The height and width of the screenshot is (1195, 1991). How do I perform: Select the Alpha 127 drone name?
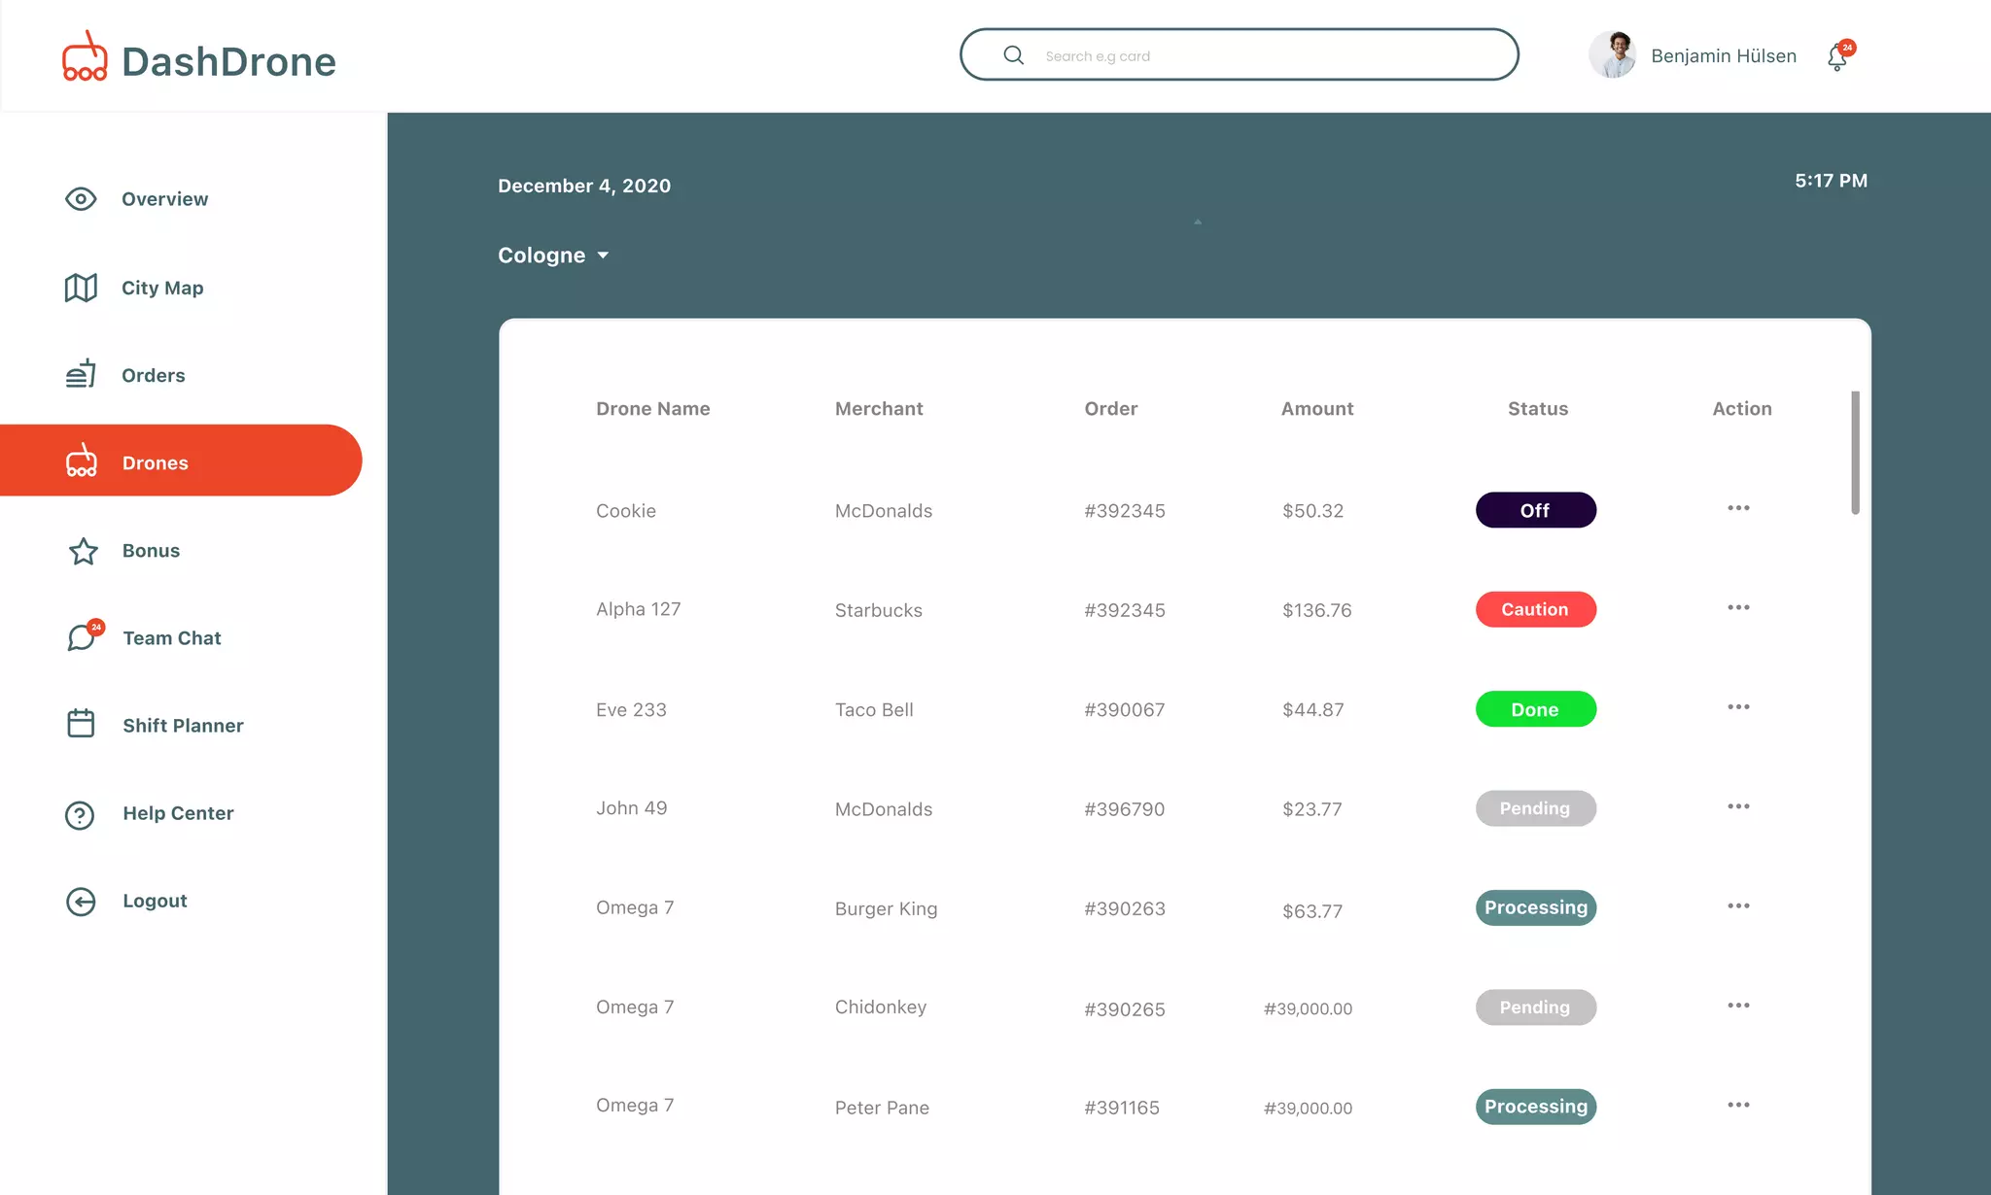pyautogui.click(x=639, y=609)
